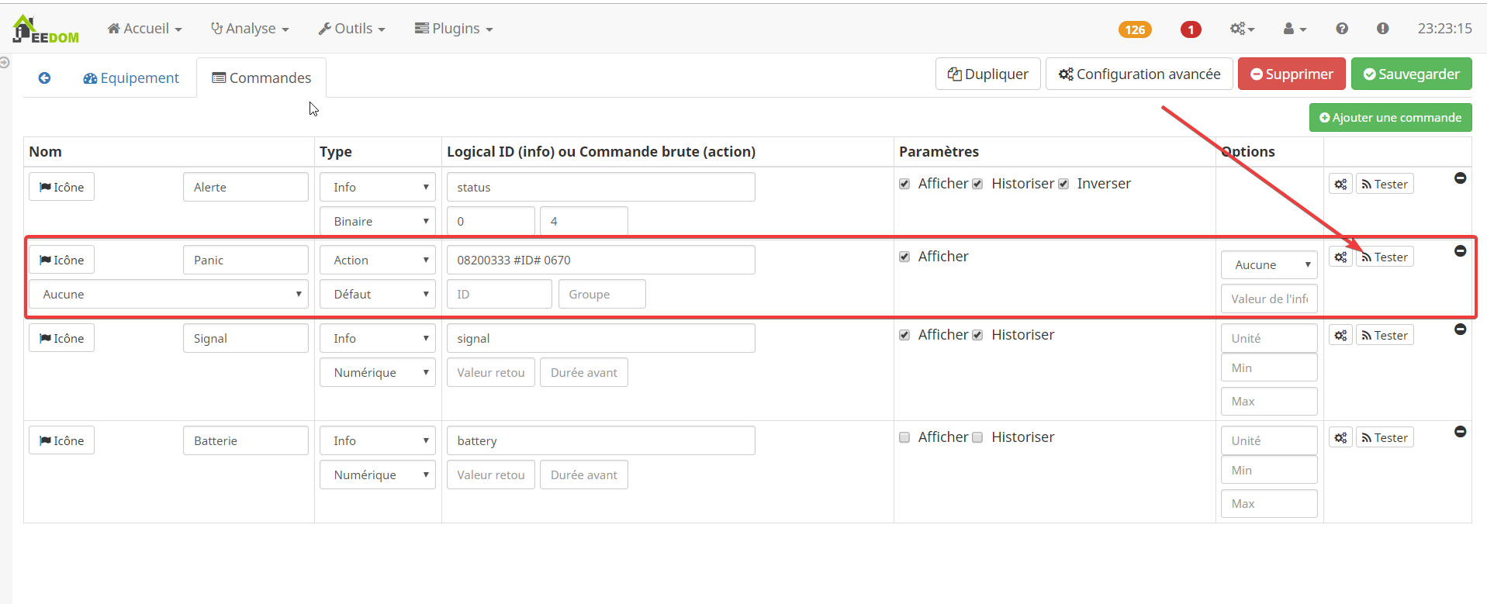Remove the Panic command with minus icon
The width and height of the screenshot is (1487, 604).
tap(1460, 251)
